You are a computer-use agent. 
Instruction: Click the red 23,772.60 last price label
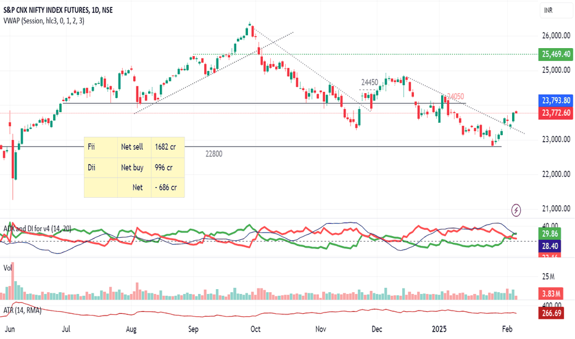click(556, 113)
